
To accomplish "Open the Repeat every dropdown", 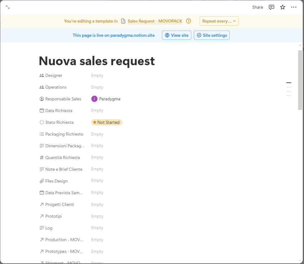I will click(219, 21).
